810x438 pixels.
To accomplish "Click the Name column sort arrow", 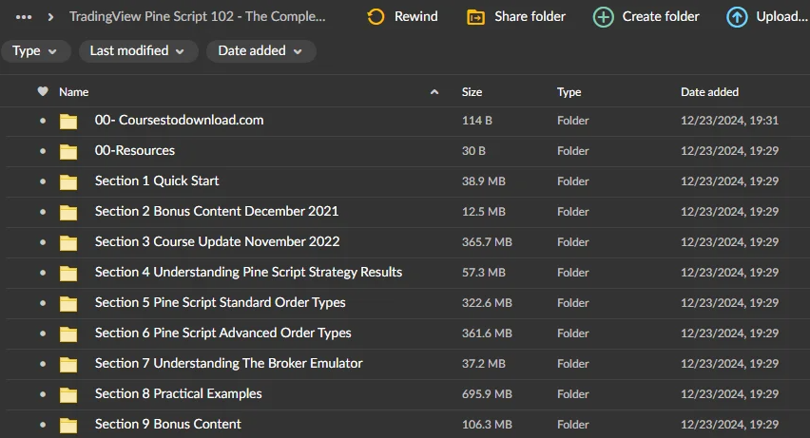I will tap(434, 92).
